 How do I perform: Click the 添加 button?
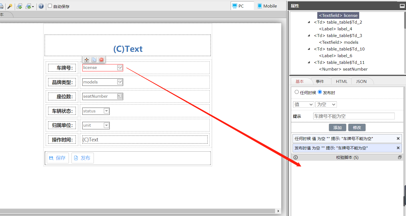point(337,127)
